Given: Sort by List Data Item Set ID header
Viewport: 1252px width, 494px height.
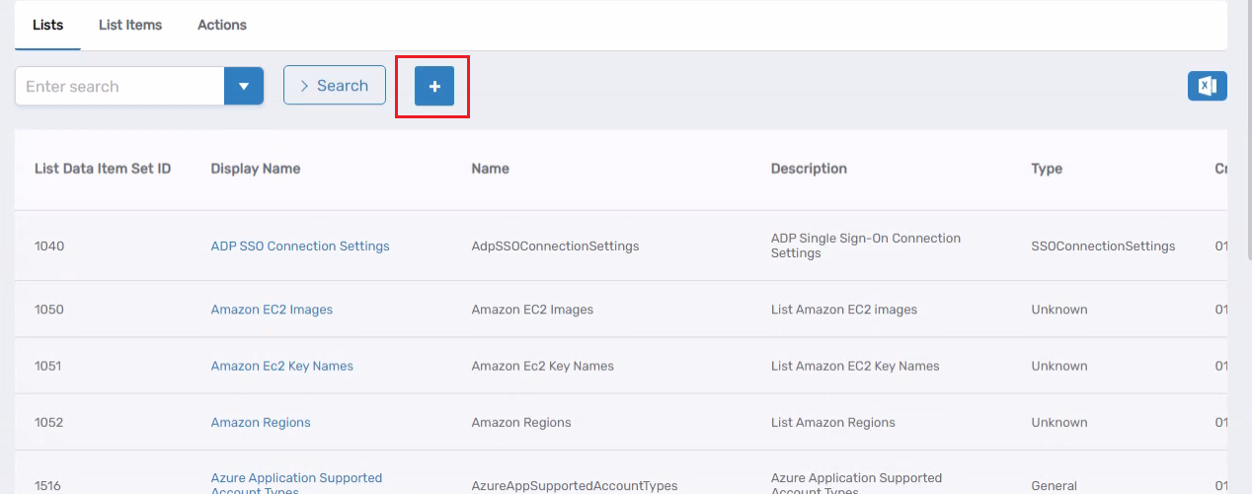Looking at the screenshot, I should 103,169.
